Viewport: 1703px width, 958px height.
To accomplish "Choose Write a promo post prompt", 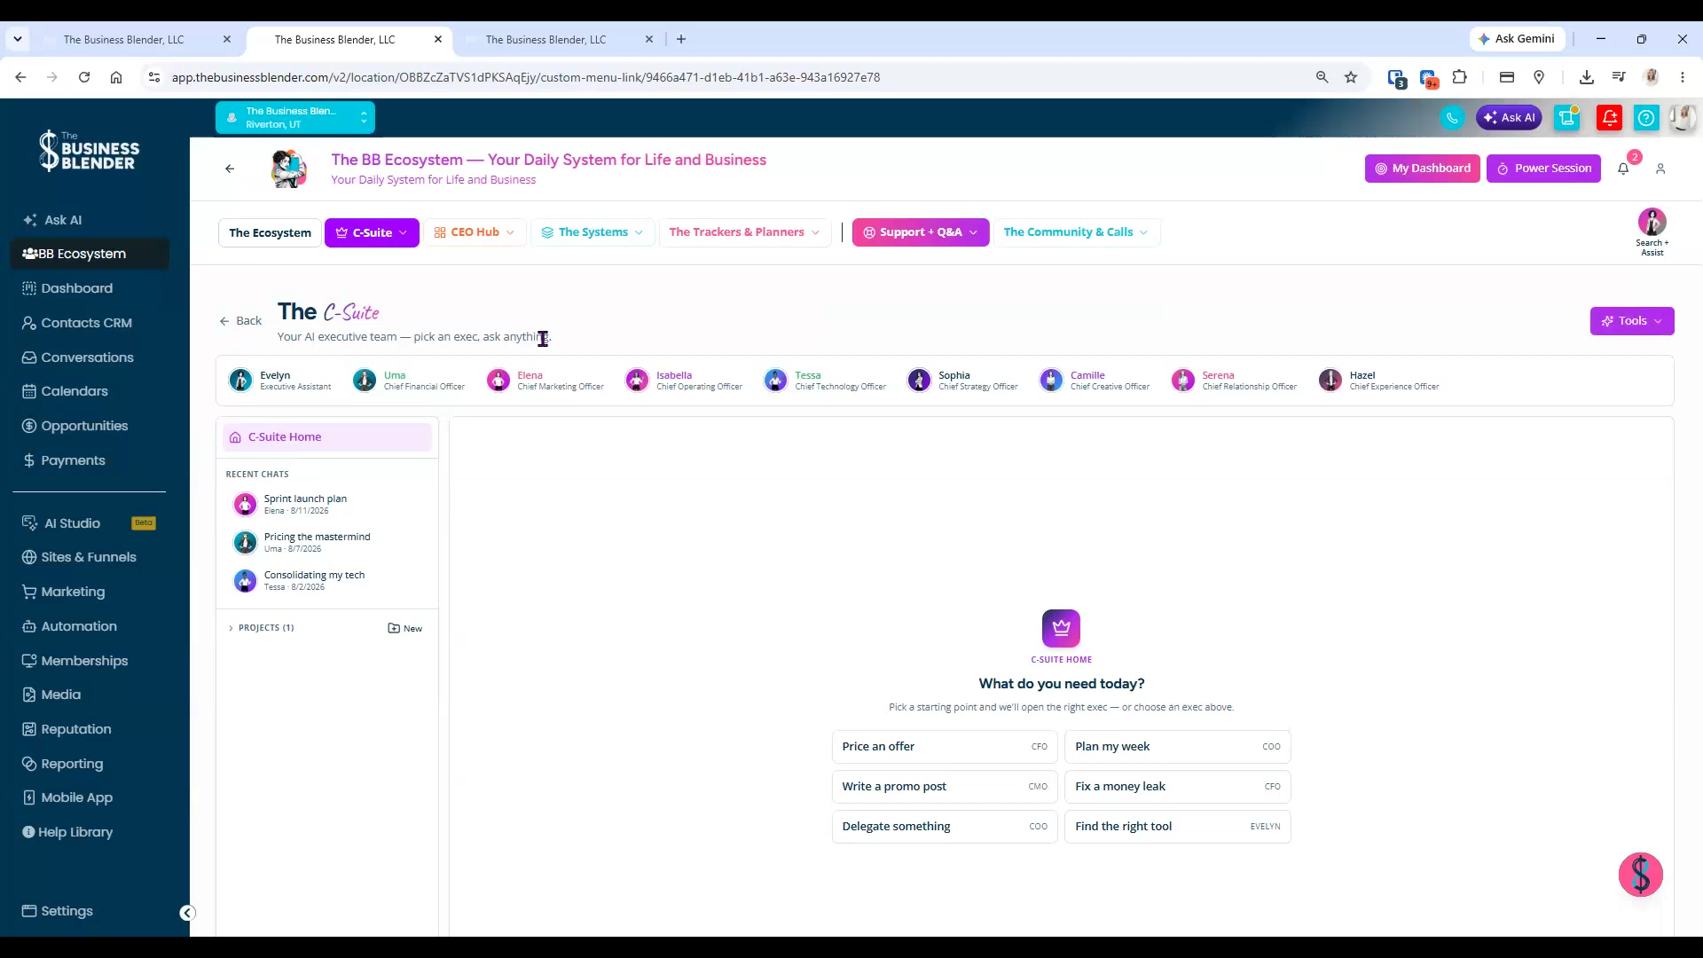I will (945, 787).
